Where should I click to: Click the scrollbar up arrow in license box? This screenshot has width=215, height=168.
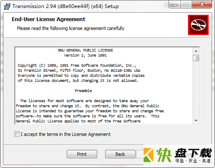tap(196, 51)
